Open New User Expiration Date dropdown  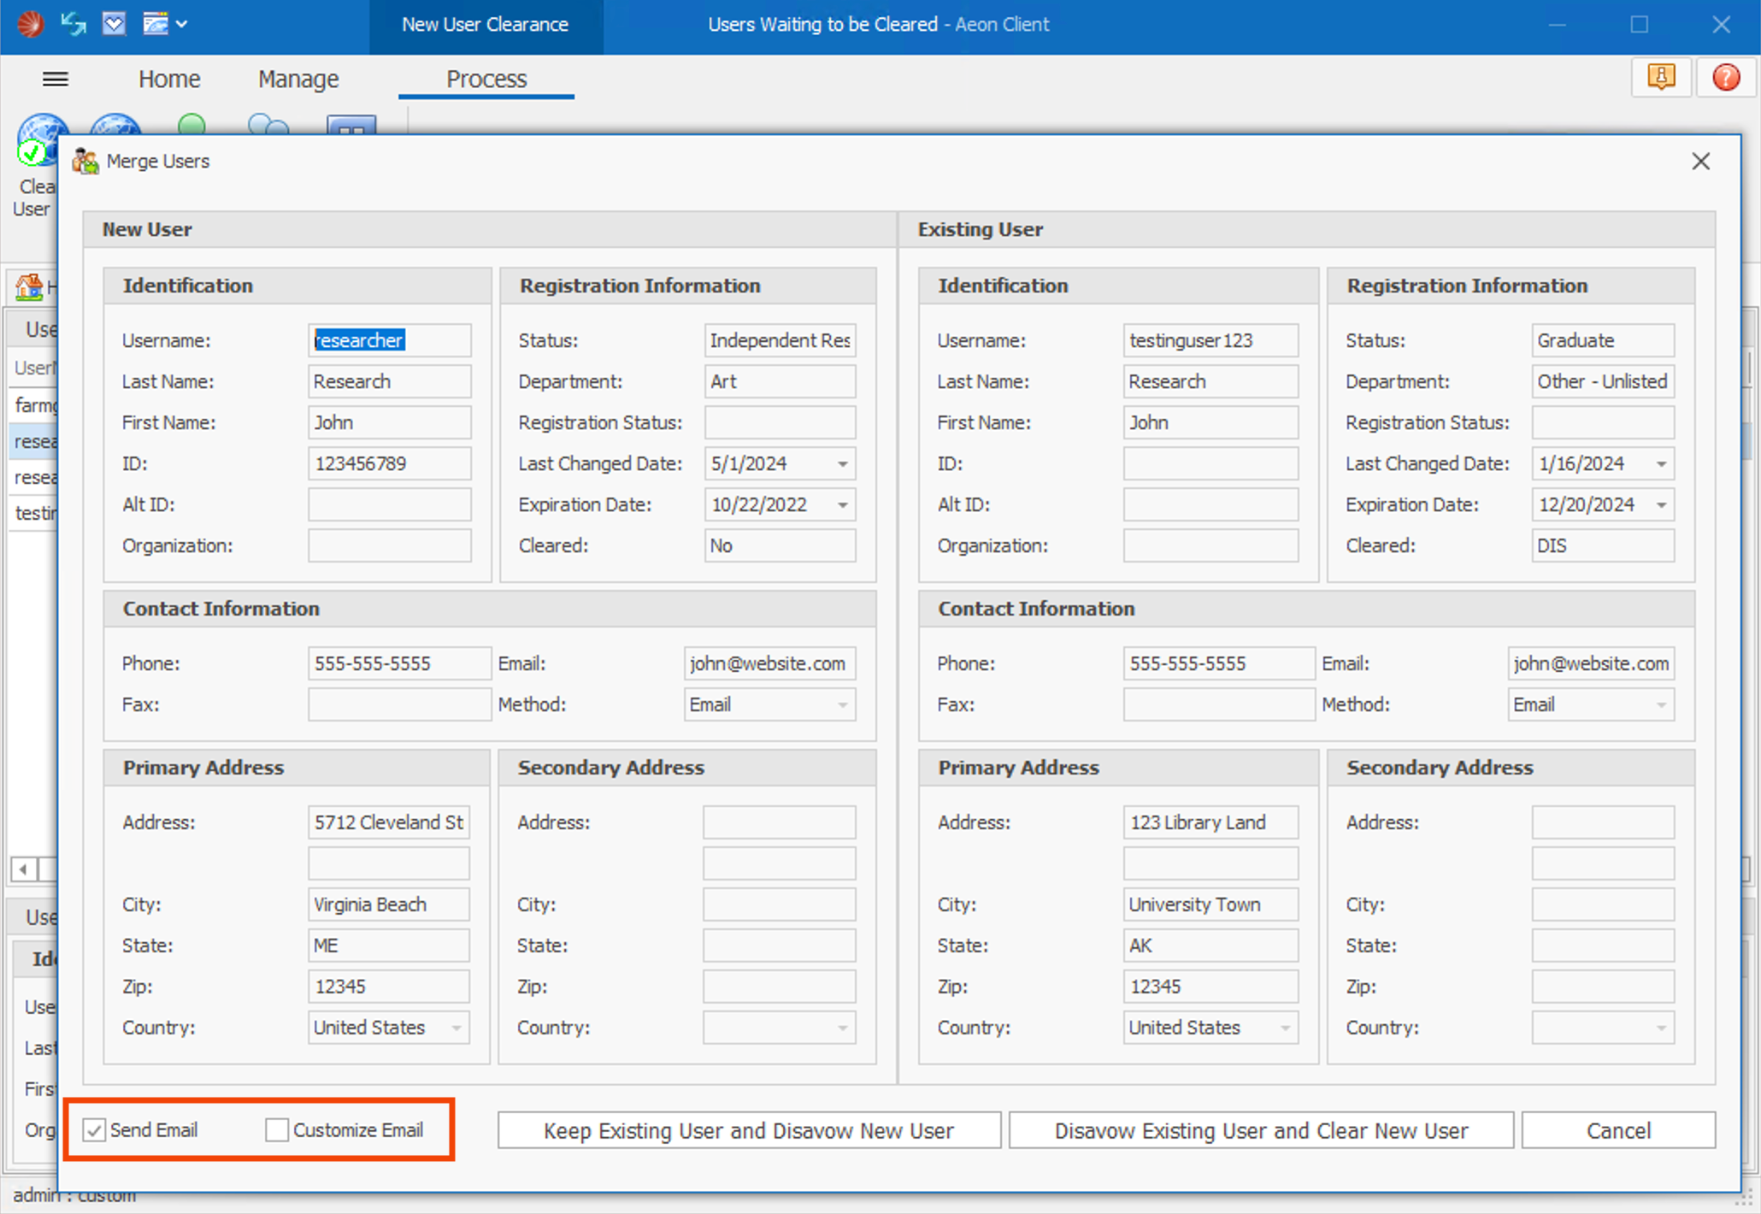(842, 505)
